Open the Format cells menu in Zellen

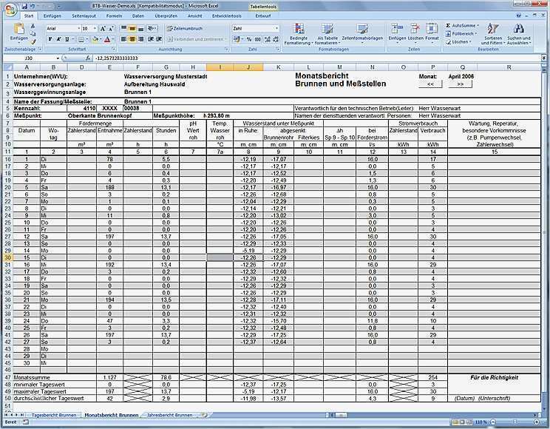pos(432,33)
